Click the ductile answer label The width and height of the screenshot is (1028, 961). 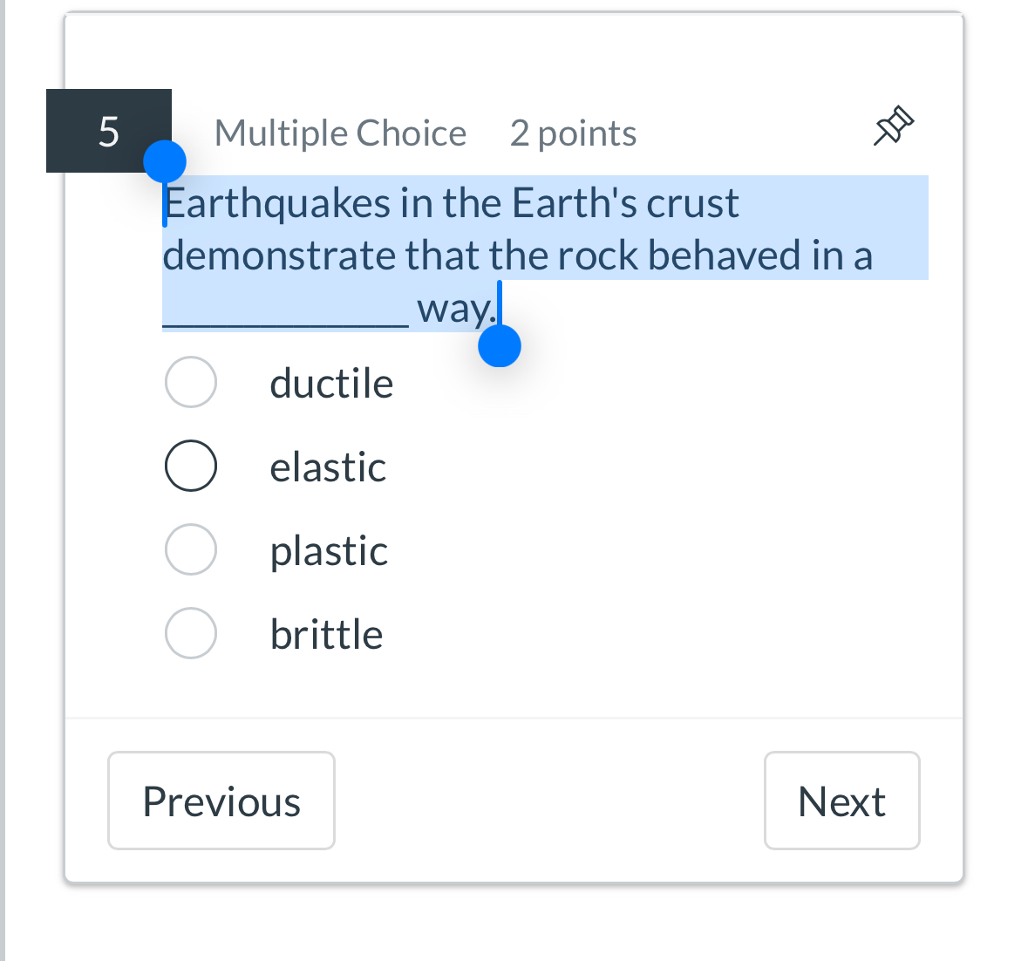click(331, 383)
